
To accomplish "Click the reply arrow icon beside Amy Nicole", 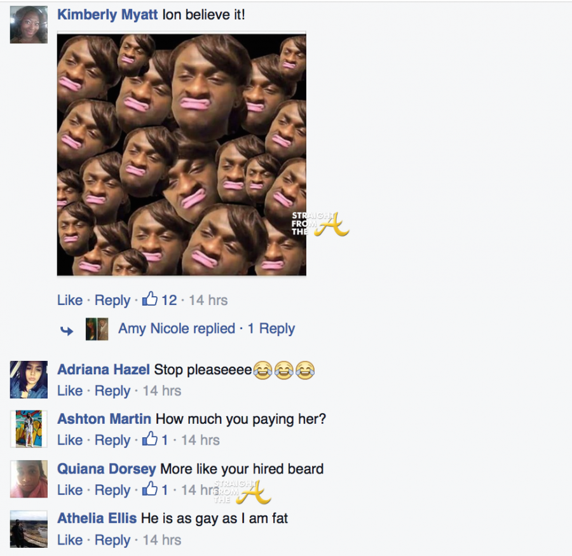I will [67, 330].
